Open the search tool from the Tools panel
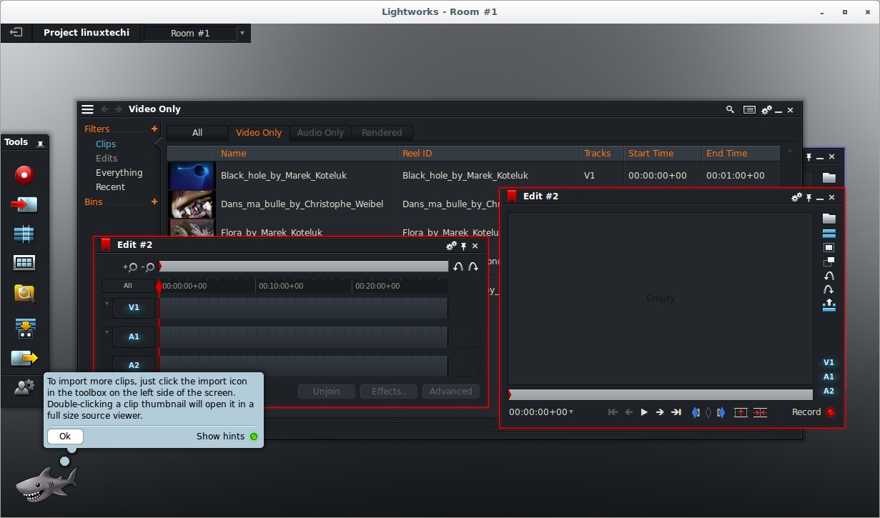This screenshot has width=880, height=518. [24, 292]
